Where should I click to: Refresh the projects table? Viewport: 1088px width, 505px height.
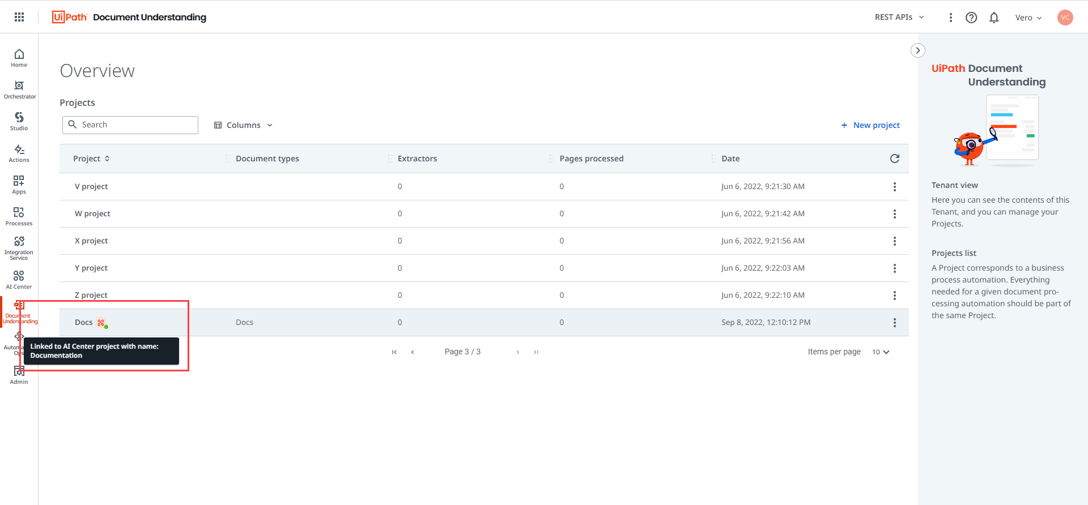pos(895,159)
